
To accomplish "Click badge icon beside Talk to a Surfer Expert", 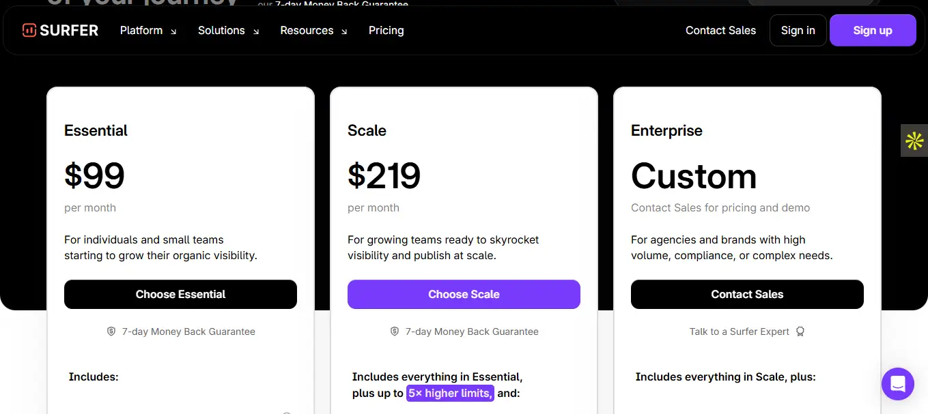I will pos(800,331).
